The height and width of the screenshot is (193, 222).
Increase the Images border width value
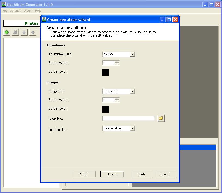[117, 99]
